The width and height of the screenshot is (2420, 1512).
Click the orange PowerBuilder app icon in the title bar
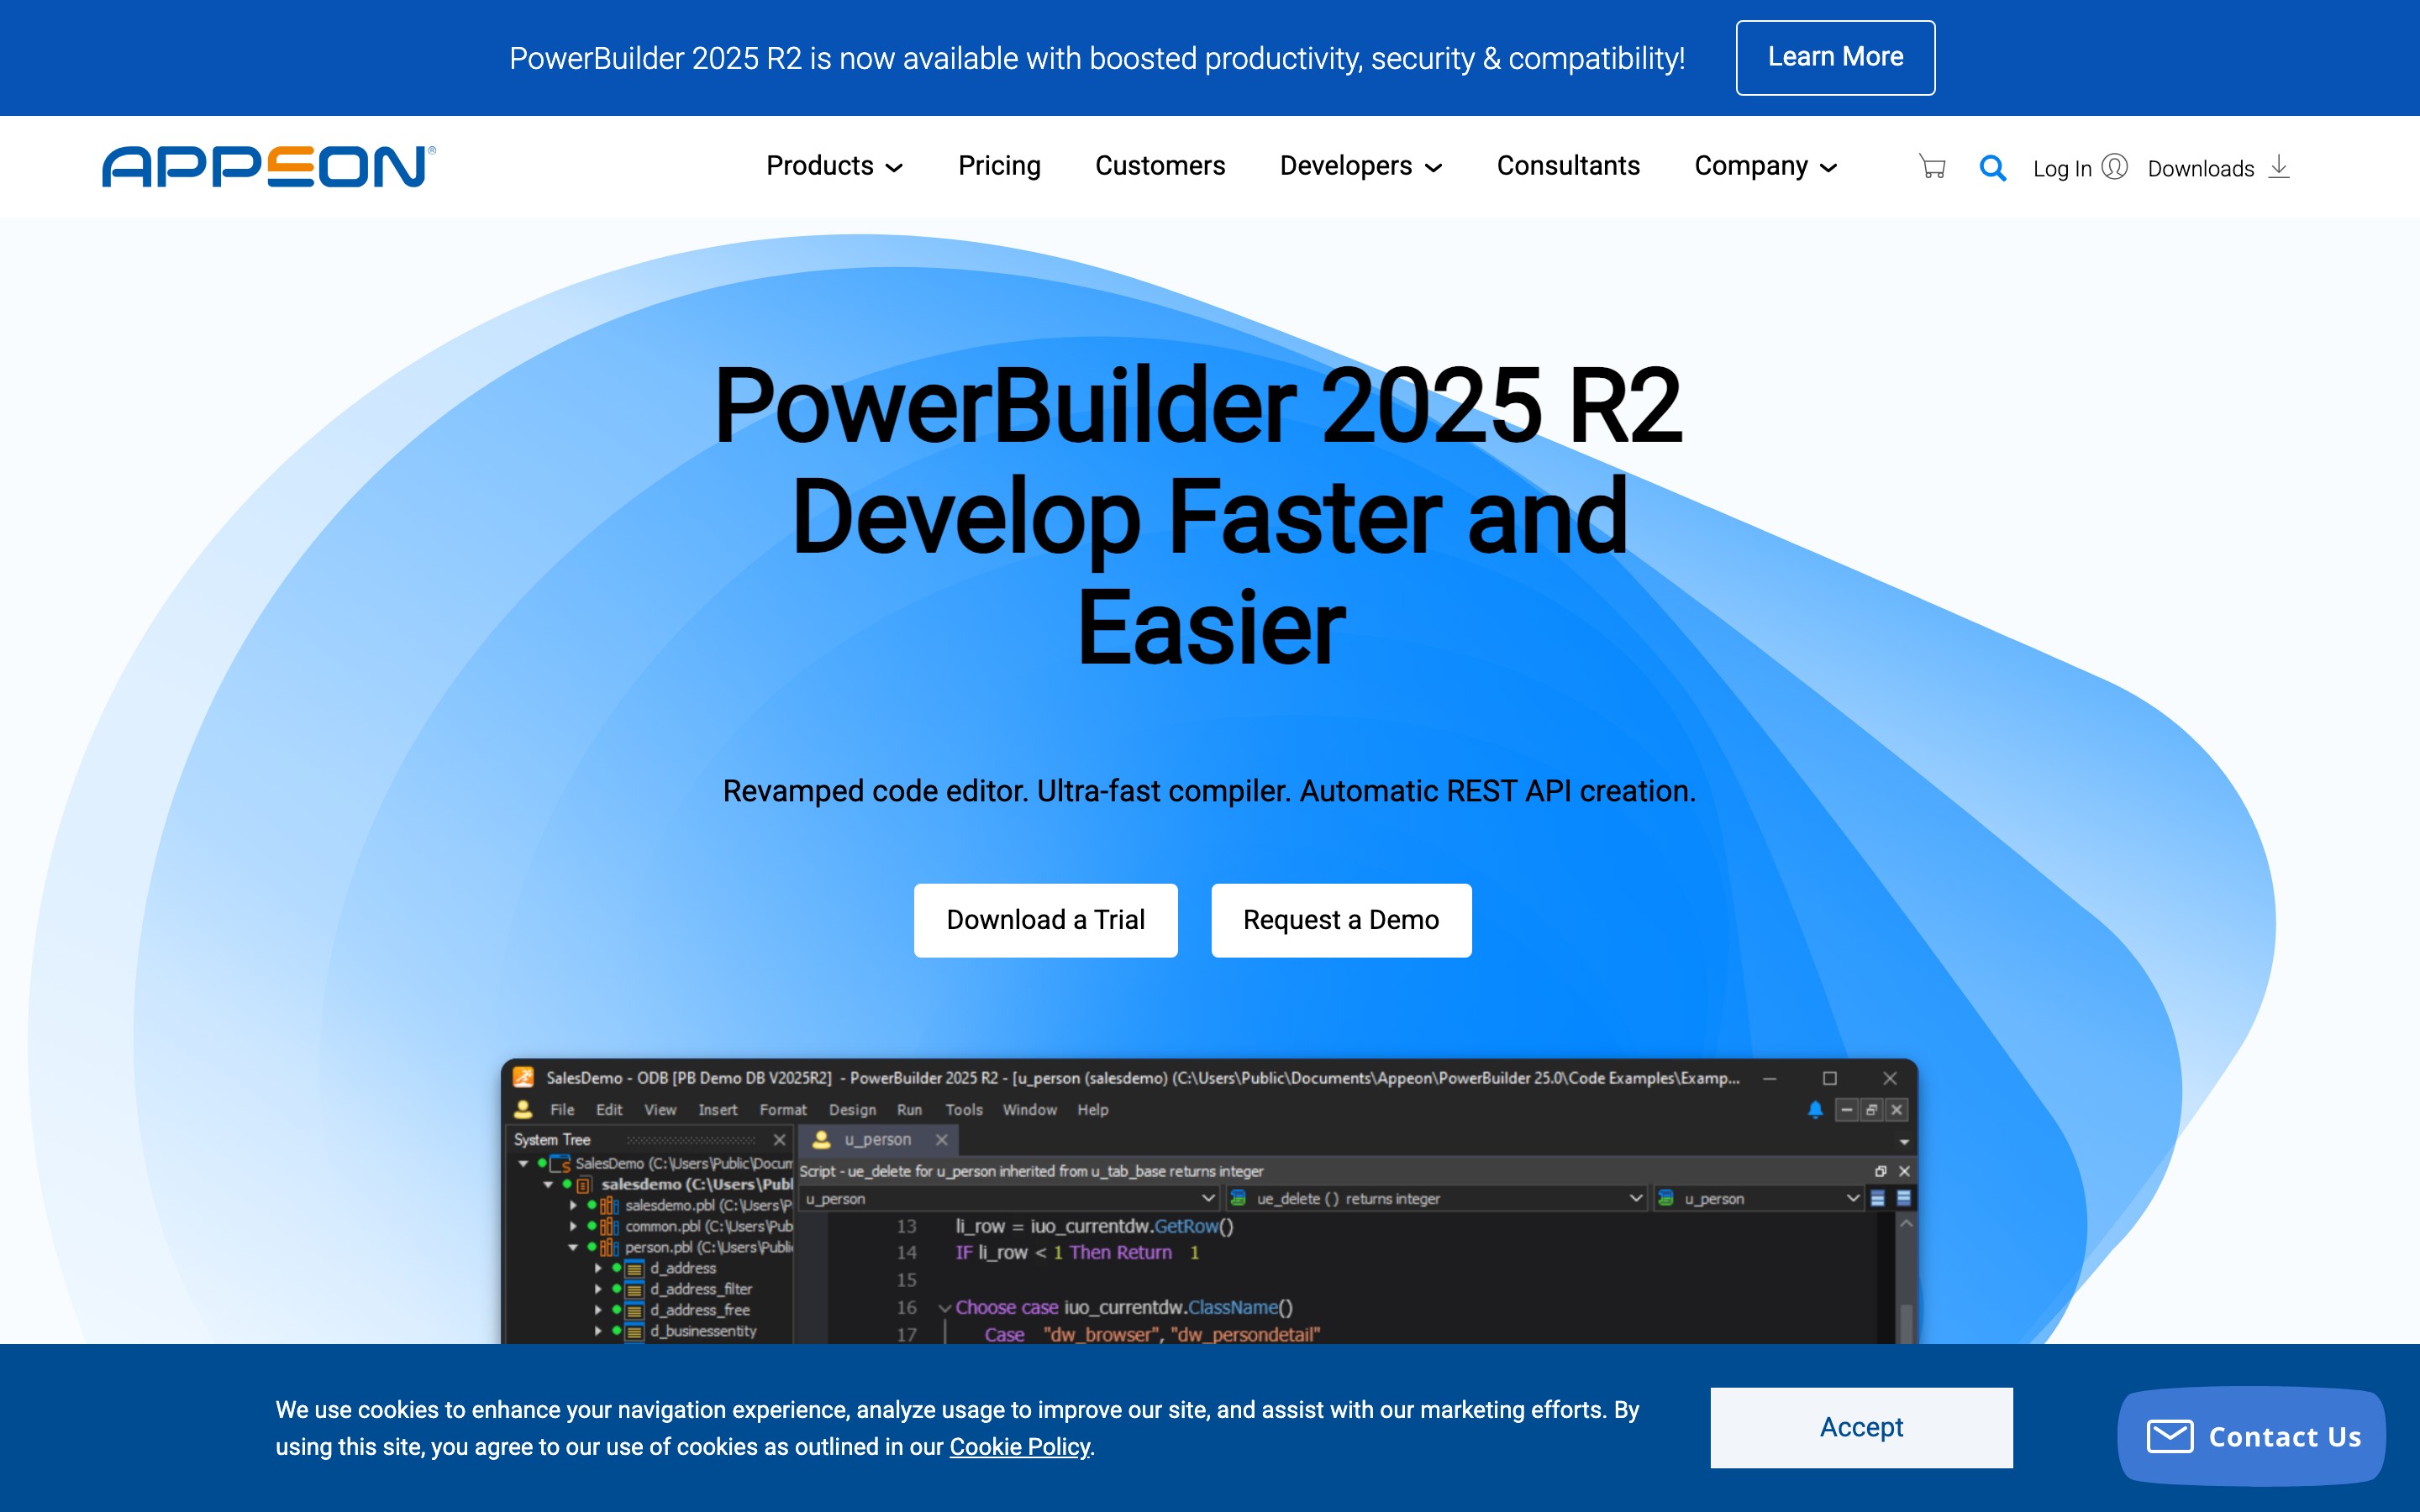523,1077
